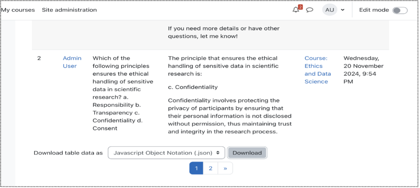Click the Download button

point(247,153)
